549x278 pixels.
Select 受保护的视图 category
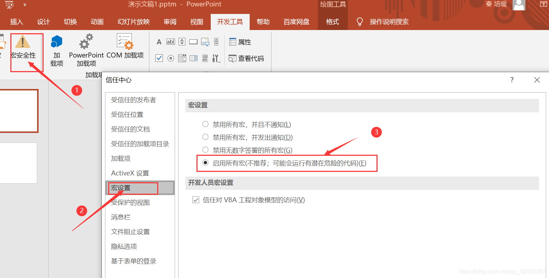[x=140, y=203]
